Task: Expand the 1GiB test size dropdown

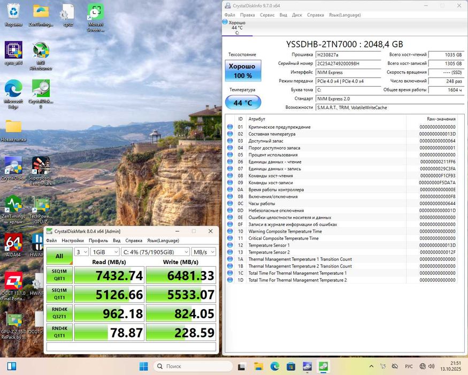Action: 104,252
